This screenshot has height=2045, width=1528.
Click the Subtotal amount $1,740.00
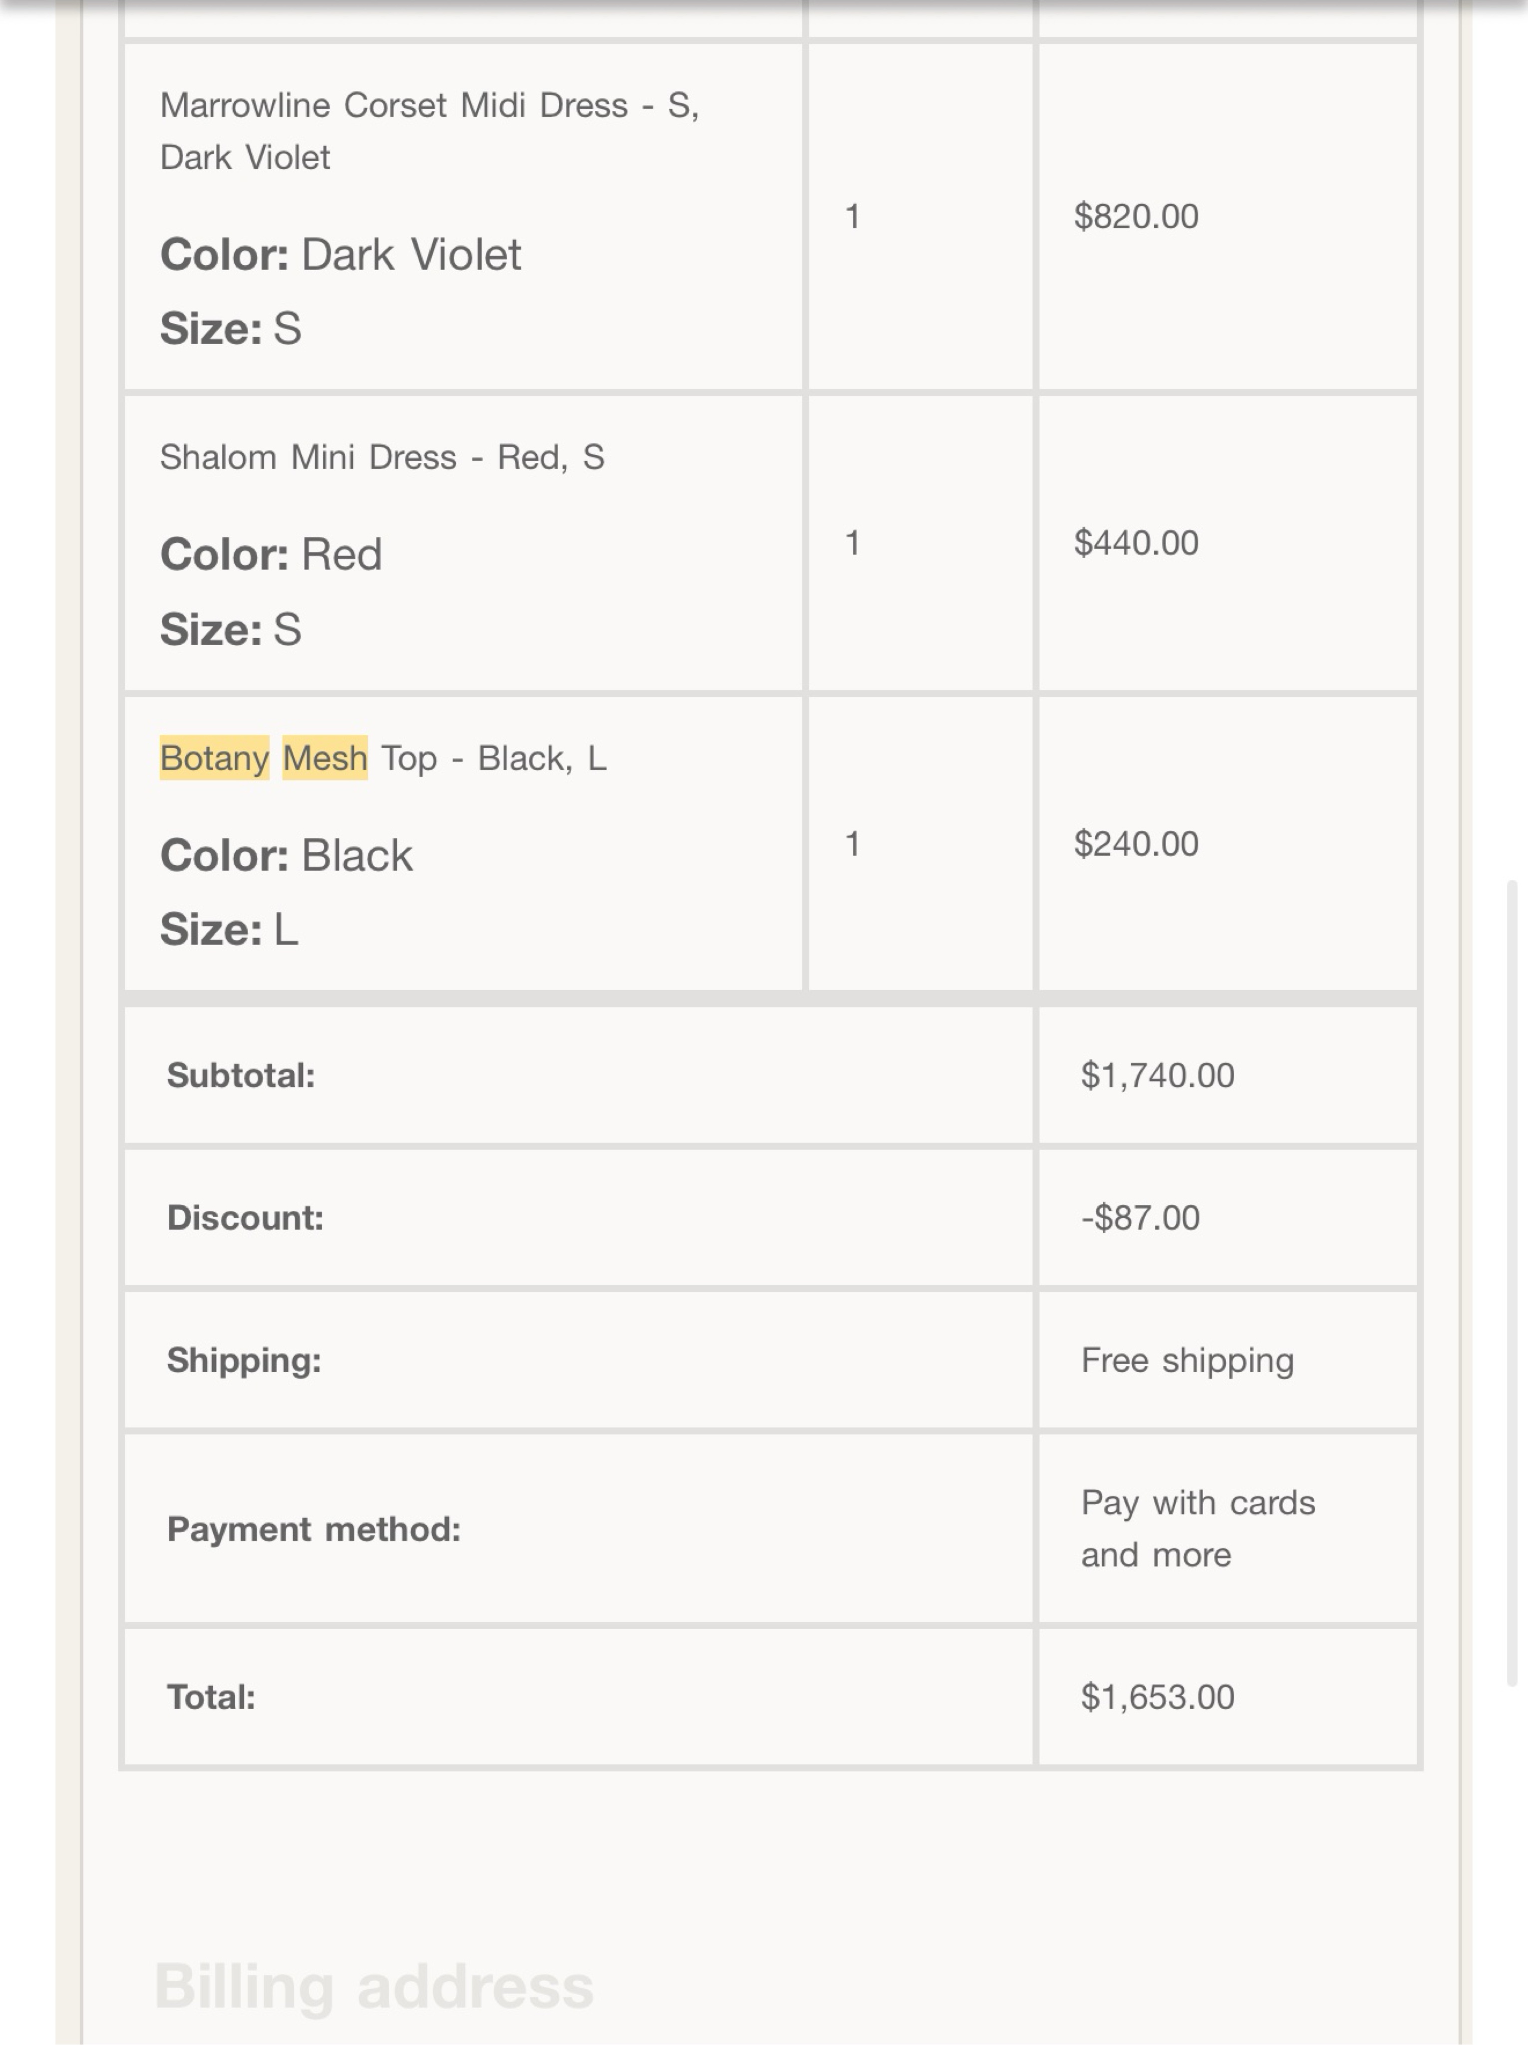[1157, 1075]
